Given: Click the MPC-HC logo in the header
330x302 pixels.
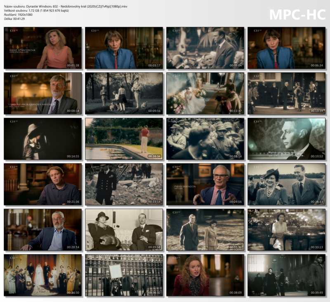Looking at the screenshot, I should 297,14.
